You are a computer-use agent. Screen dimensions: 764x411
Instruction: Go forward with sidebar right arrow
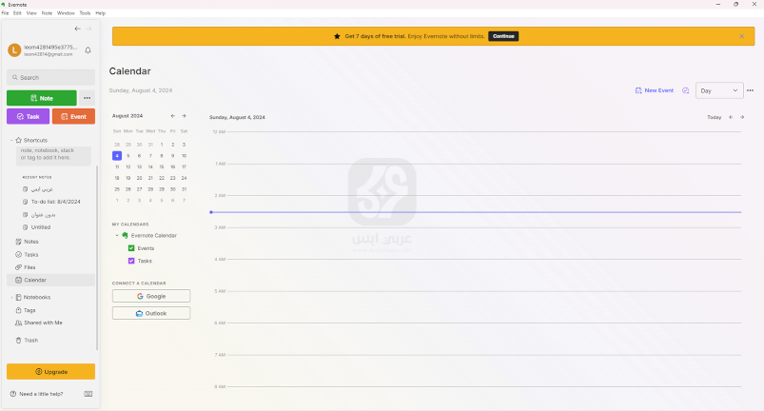click(x=88, y=29)
